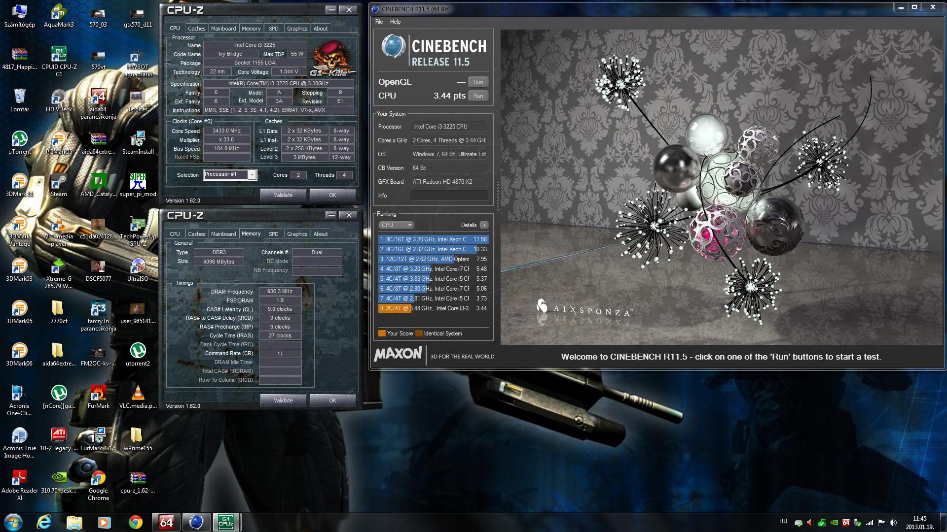The height and width of the screenshot is (532, 947).
Task: Open aida64 parancsikonja desktop icon
Action: point(98,104)
